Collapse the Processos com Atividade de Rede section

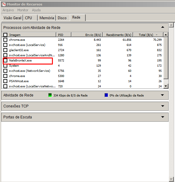pos(163,27)
